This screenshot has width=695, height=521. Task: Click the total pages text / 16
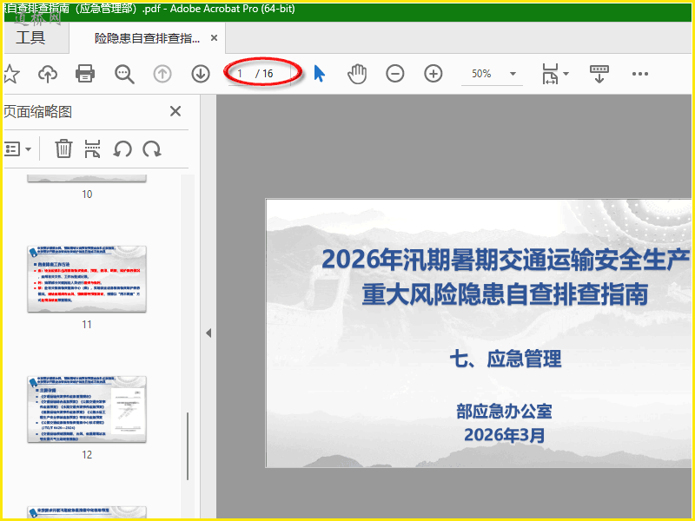tap(264, 74)
